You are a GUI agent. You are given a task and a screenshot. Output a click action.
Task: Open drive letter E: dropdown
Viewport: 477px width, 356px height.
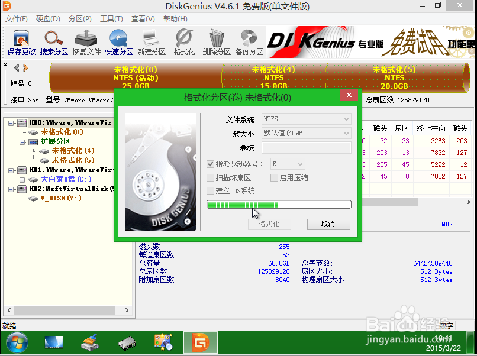(x=288, y=164)
